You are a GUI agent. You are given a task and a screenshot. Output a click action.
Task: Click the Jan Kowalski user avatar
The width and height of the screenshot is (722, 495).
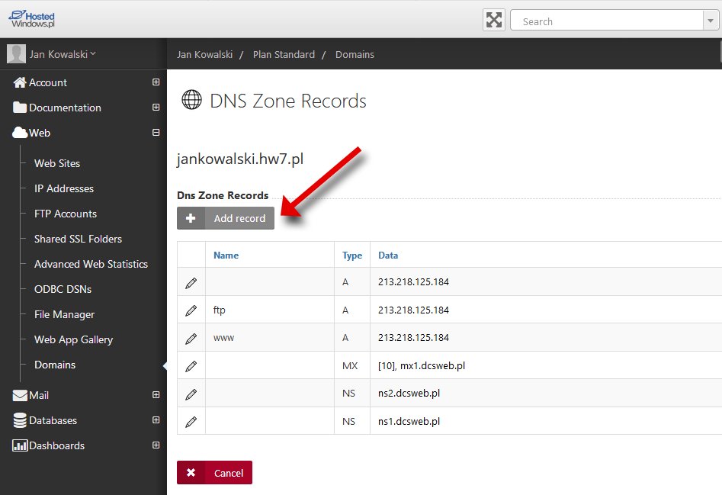(16, 54)
